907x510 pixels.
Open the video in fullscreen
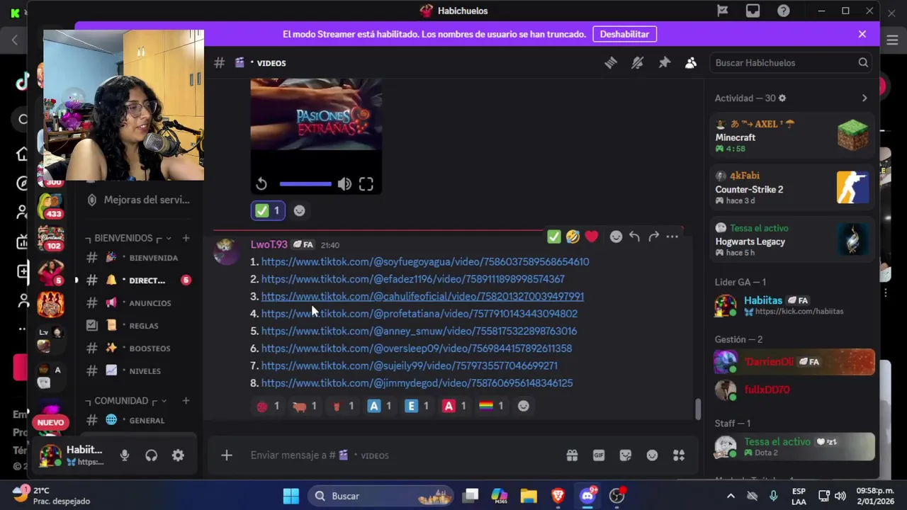click(x=366, y=184)
